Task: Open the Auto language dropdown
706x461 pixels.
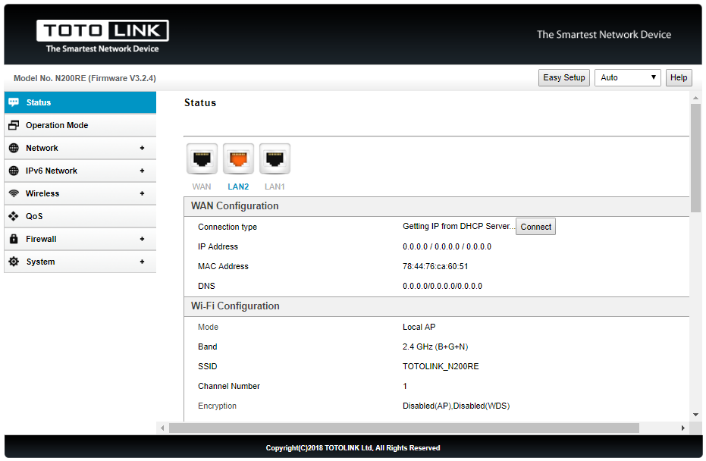Action: [x=627, y=77]
